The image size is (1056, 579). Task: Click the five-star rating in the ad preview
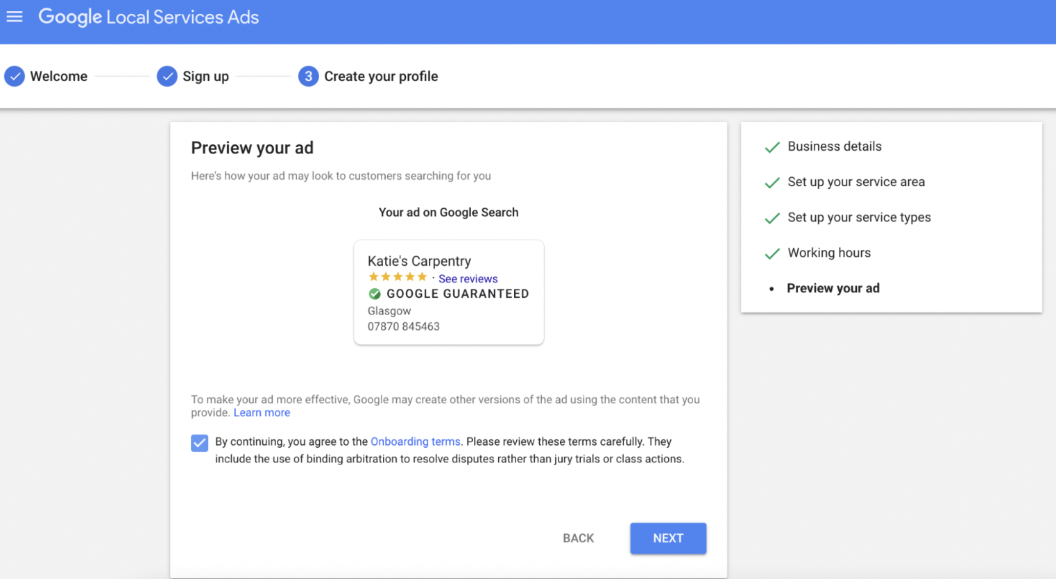click(x=398, y=276)
